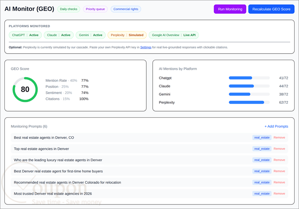299x209 pixels.
Task: Click the Mention Rate 77% value
Action: (x=85, y=81)
